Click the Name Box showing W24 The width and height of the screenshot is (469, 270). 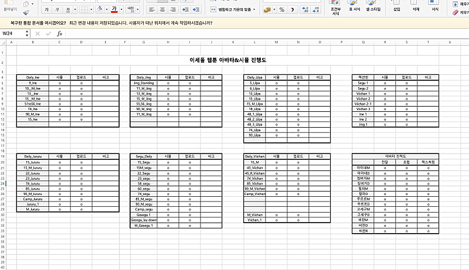[12, 33]
